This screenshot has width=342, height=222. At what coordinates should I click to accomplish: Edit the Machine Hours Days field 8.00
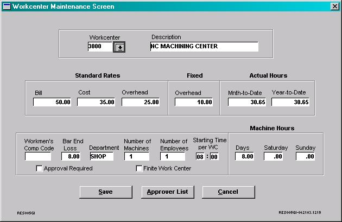244,156
